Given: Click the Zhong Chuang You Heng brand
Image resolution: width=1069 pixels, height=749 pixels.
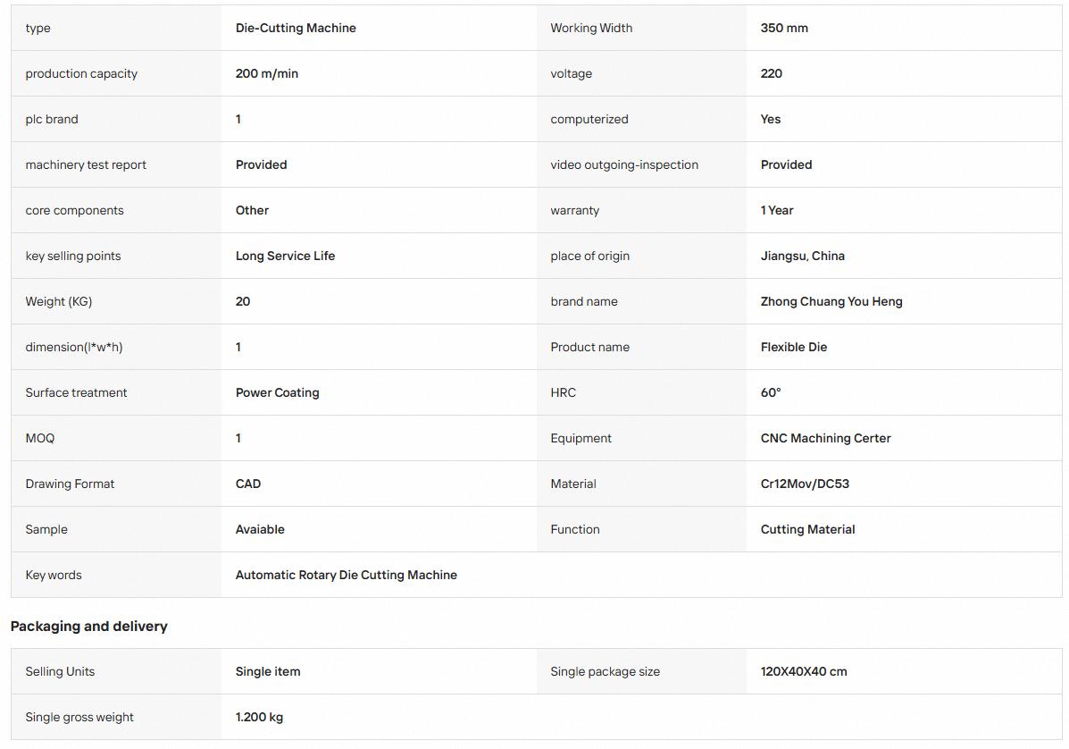Looking at the screenshot, I should tap(831, 301).
